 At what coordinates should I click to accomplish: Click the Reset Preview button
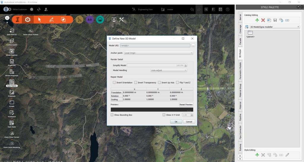coord(186,105)
